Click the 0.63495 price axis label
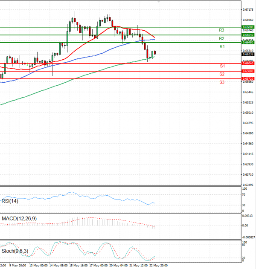This screenshot has height=269, width=256. pyautogui.click(x=248, y=185)
